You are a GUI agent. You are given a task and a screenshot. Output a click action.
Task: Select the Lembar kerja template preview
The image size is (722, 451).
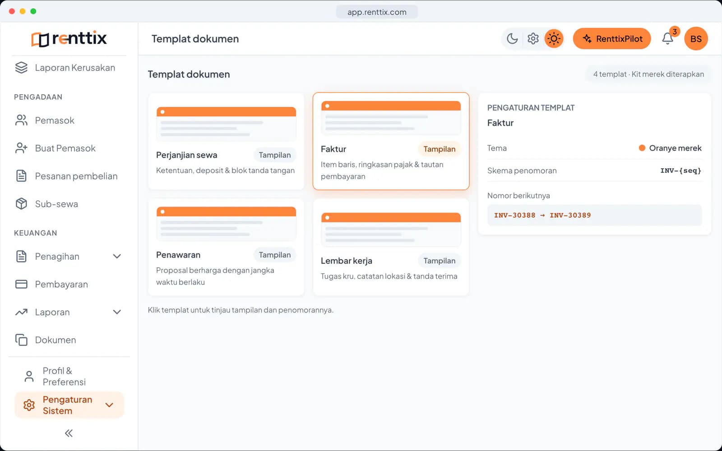(x=391, y=230)
